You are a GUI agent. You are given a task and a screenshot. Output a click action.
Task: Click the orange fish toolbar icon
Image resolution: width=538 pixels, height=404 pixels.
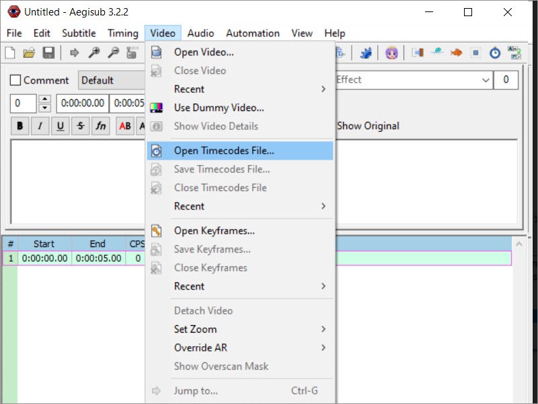click(x=457, y=53)
